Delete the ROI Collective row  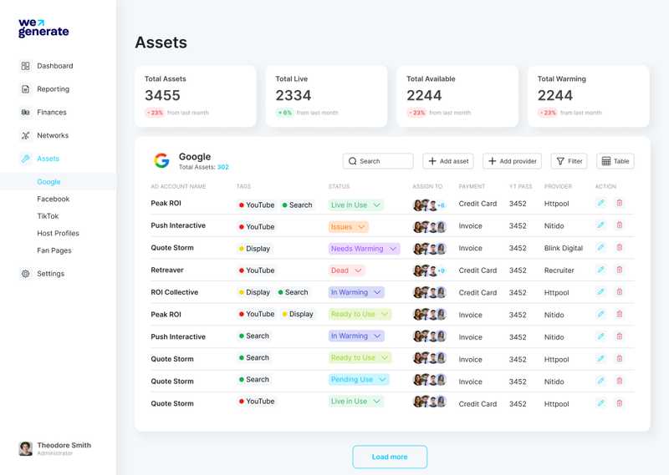click(620, 292)
